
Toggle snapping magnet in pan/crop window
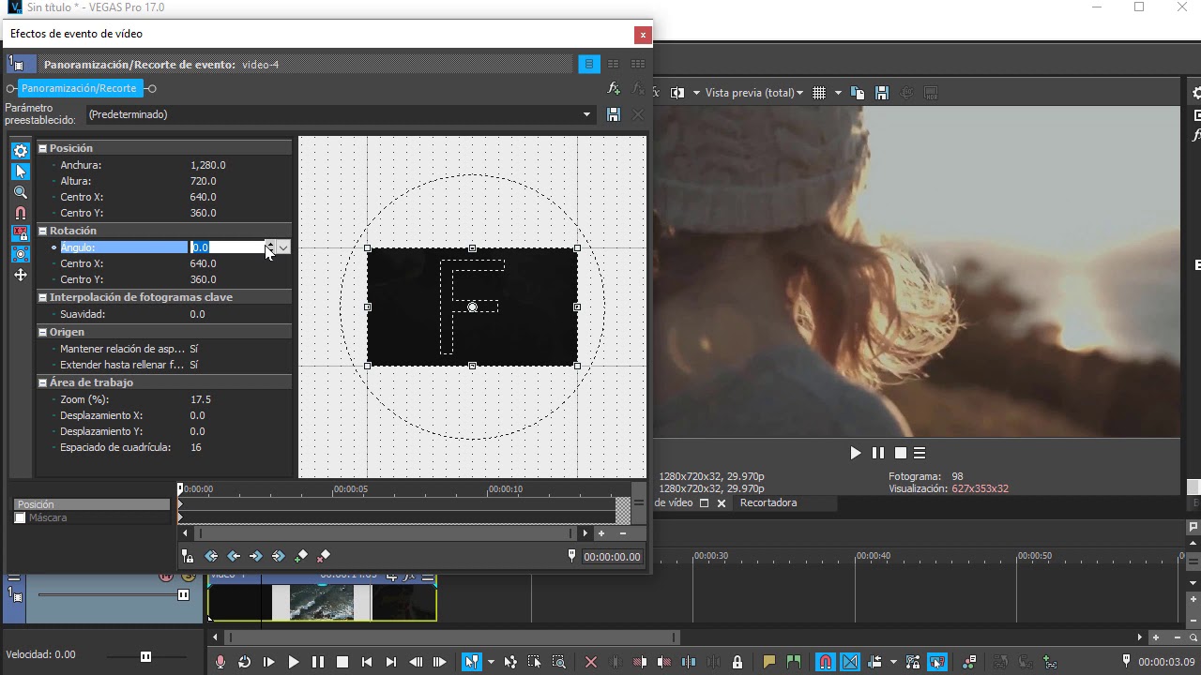coord(21,213)
